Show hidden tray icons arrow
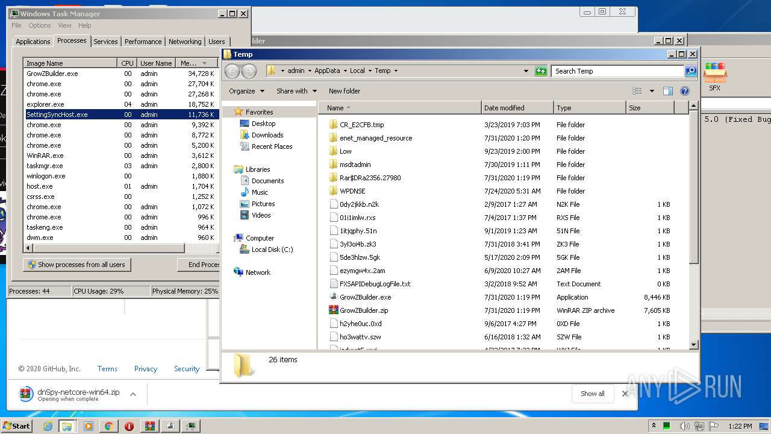Screen dimensions: 771x434 pos(654,426)
